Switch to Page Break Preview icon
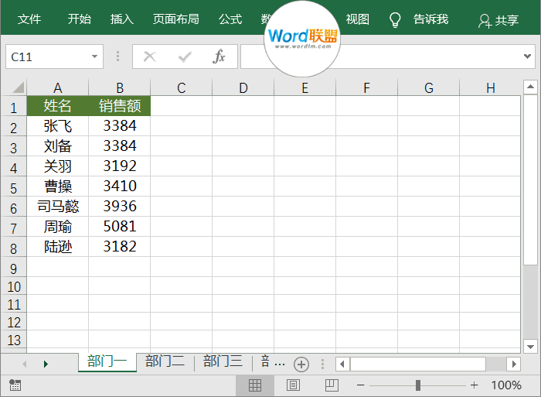The width and height of the screenshot is (541, 397). [x=332, y=385]
